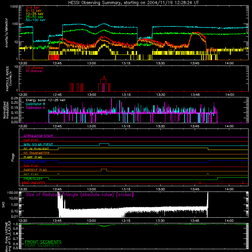Click the NON SOLAR EVENT flag label
Viewport: 252px width, 252px height.
[38, 145]
